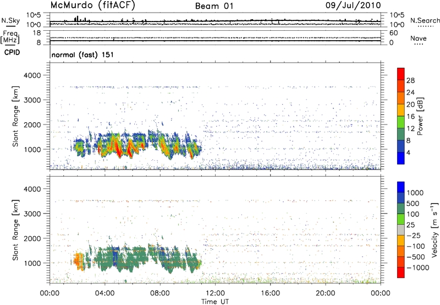The width and height of the screenshot is (440, 305).
Task: Click the 18 tick on the frequency axis
Action: tap(36, 33)
